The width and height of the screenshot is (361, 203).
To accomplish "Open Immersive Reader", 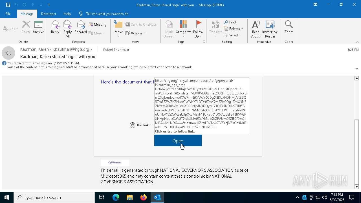I will (x=270, y=29).
